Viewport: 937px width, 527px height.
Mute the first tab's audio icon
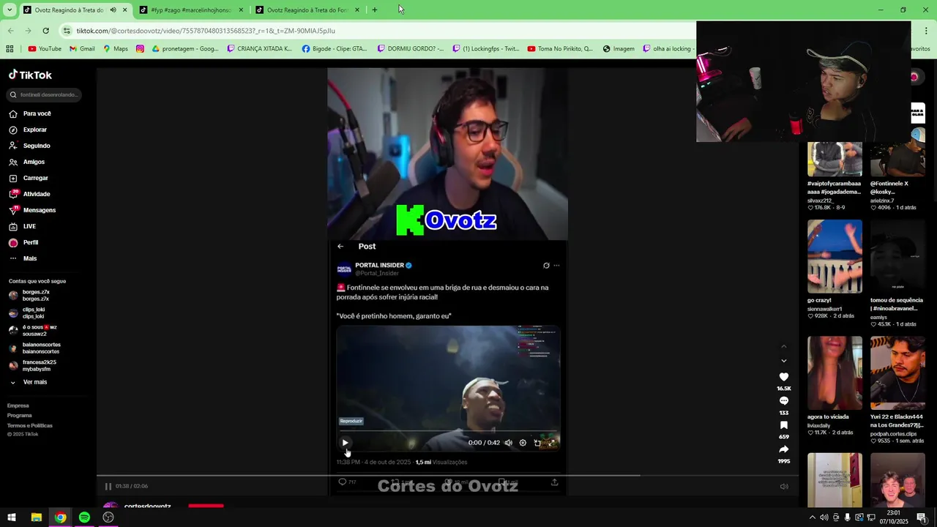tap(113, 10)
